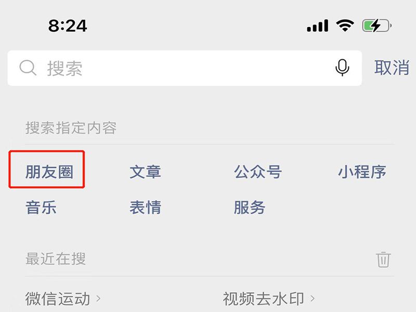Expand chevron next to 视频去水印
The width and height of the screenshot is (416, 312).
point(313,298)
